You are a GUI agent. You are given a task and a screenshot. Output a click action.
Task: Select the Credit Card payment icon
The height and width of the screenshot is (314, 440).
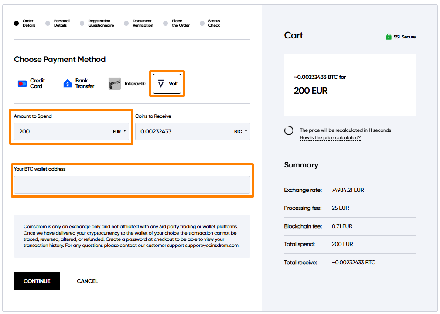(22, 84)
